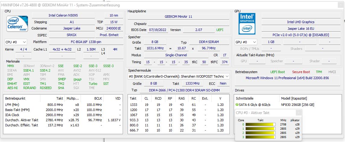Click the Intel UHD Graphics field

[x=301, y=22]
